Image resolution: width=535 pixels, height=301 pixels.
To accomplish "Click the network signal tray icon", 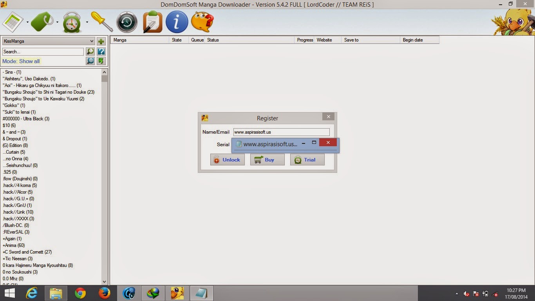I will pyautogui.click(x=495, y=294).
